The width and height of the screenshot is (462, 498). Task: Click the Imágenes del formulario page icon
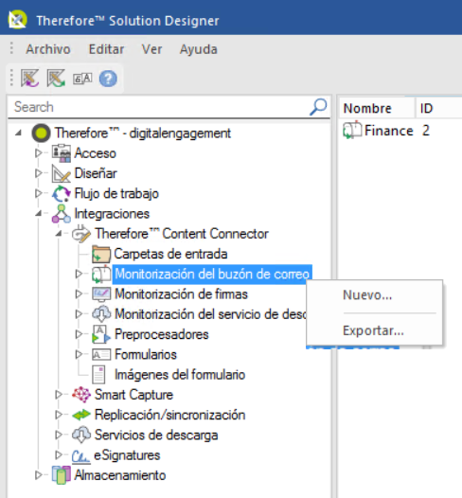[98, 375]
